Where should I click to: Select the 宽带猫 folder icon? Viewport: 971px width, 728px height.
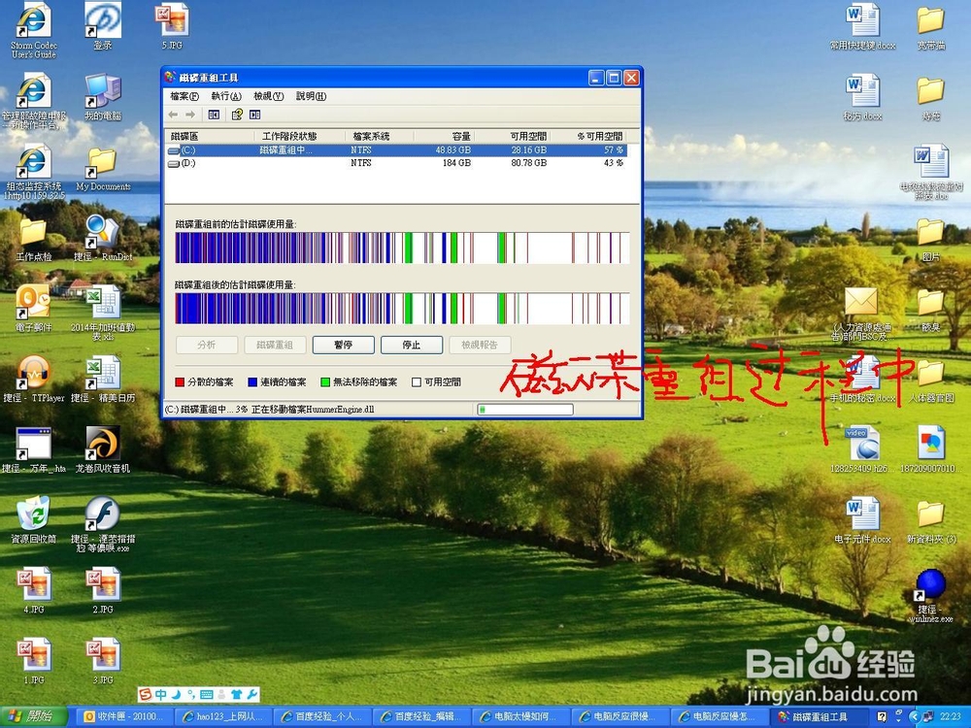point(931,27)
